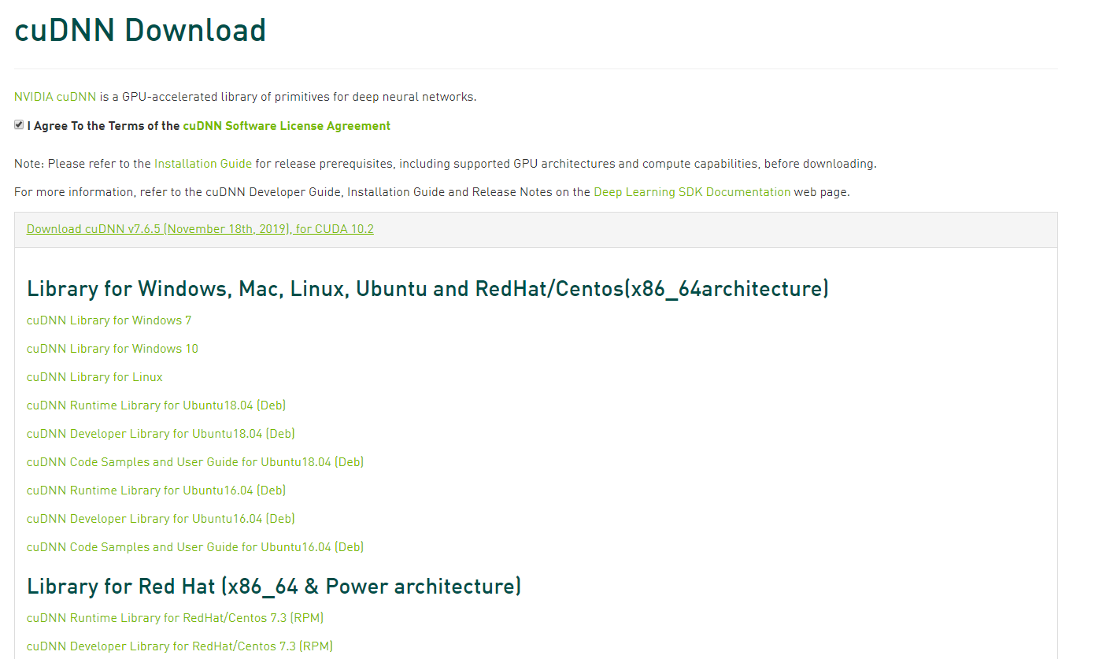Download cuDNN Developer Library for RedHat/Centos 7.3 (RPM)
This screenshot has width=1095, height=659.
pyautogui.click(x=179, y=646)
